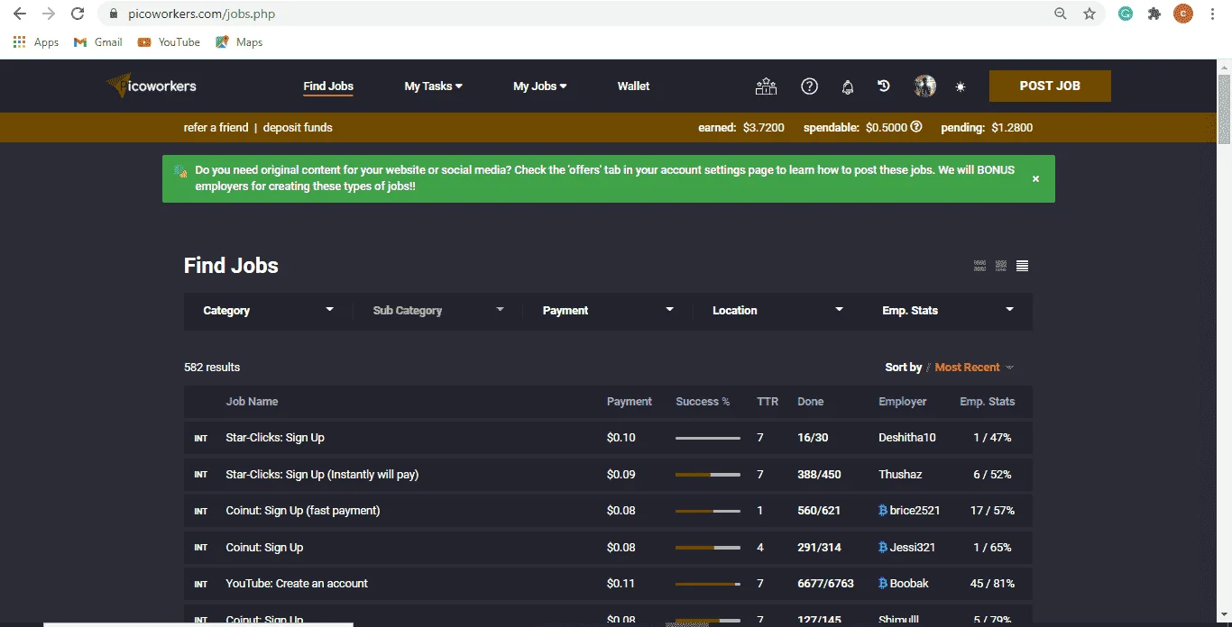Click the spendable info question icon
1232x627 pixels.
point(916,127)
